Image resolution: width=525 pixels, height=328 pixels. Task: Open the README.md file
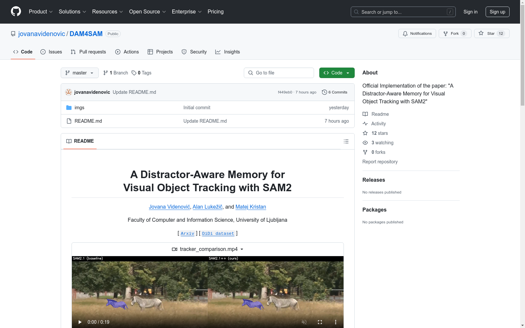click(x=88, y=121)
